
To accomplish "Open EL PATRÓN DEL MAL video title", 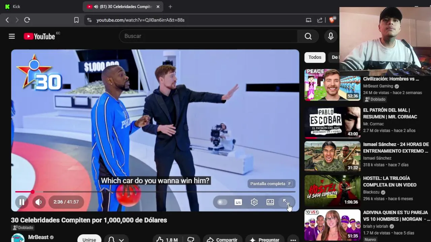I will [390, 113].
